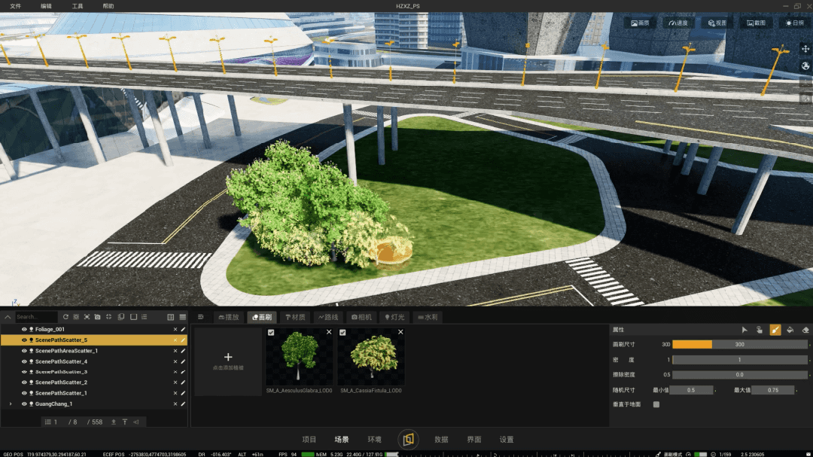Click the 最小值 input field
The width and height of the screenshot is (813, 457).
pos(693,390)
